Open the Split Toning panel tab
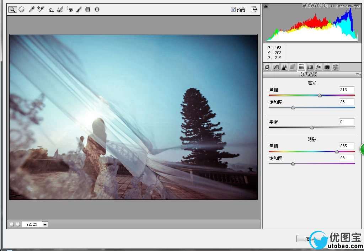Screen dimensions: 364x251 tap(301, 67)
